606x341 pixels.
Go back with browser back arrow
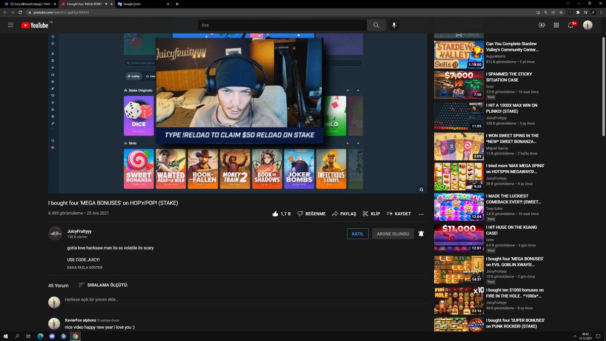(x=5, y=12)
